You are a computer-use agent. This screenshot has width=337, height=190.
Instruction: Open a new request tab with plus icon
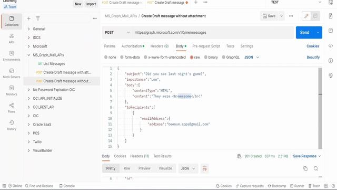[196, 2]
